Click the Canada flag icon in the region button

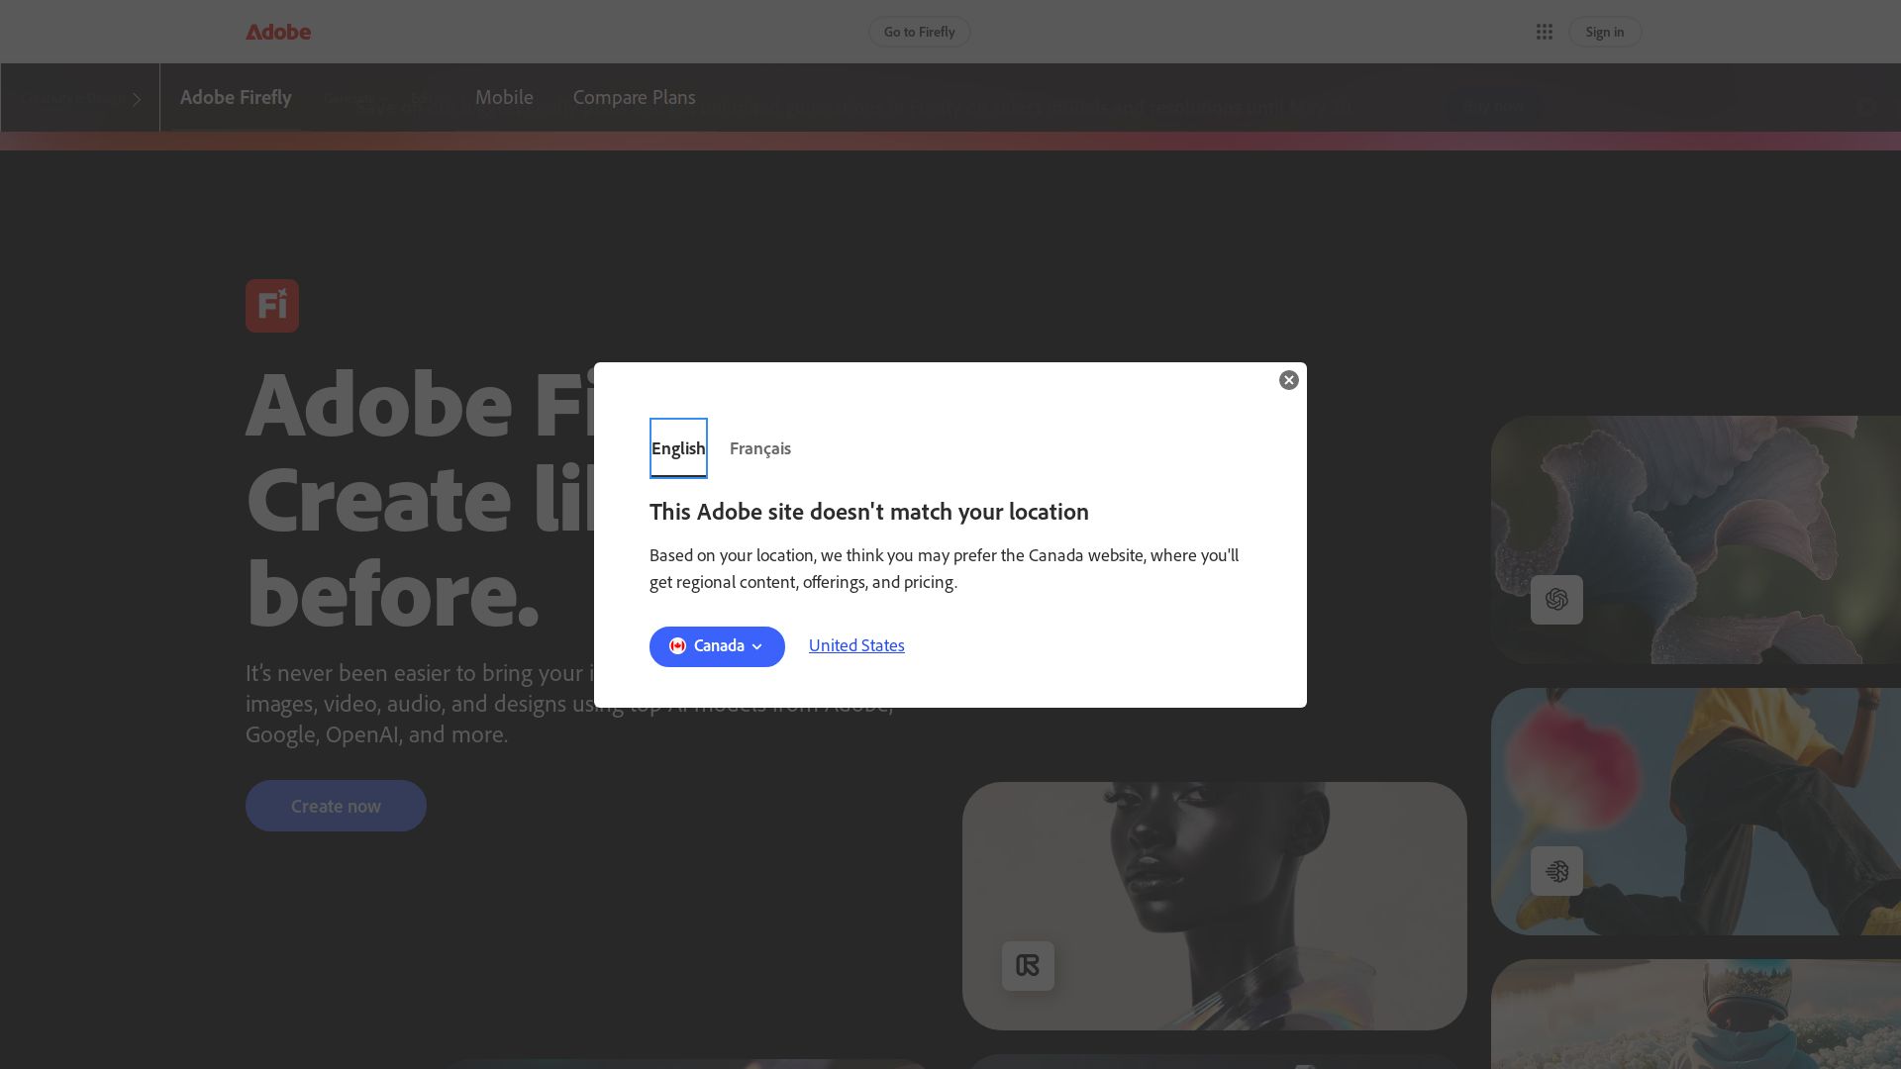[677, 645]
